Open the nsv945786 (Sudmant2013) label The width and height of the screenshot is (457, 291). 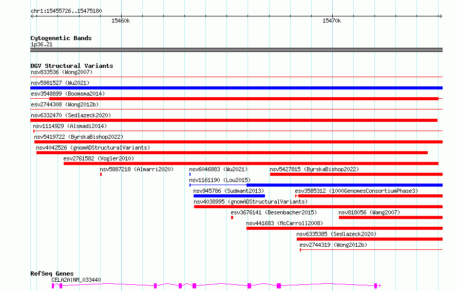[x=228, y=191]
